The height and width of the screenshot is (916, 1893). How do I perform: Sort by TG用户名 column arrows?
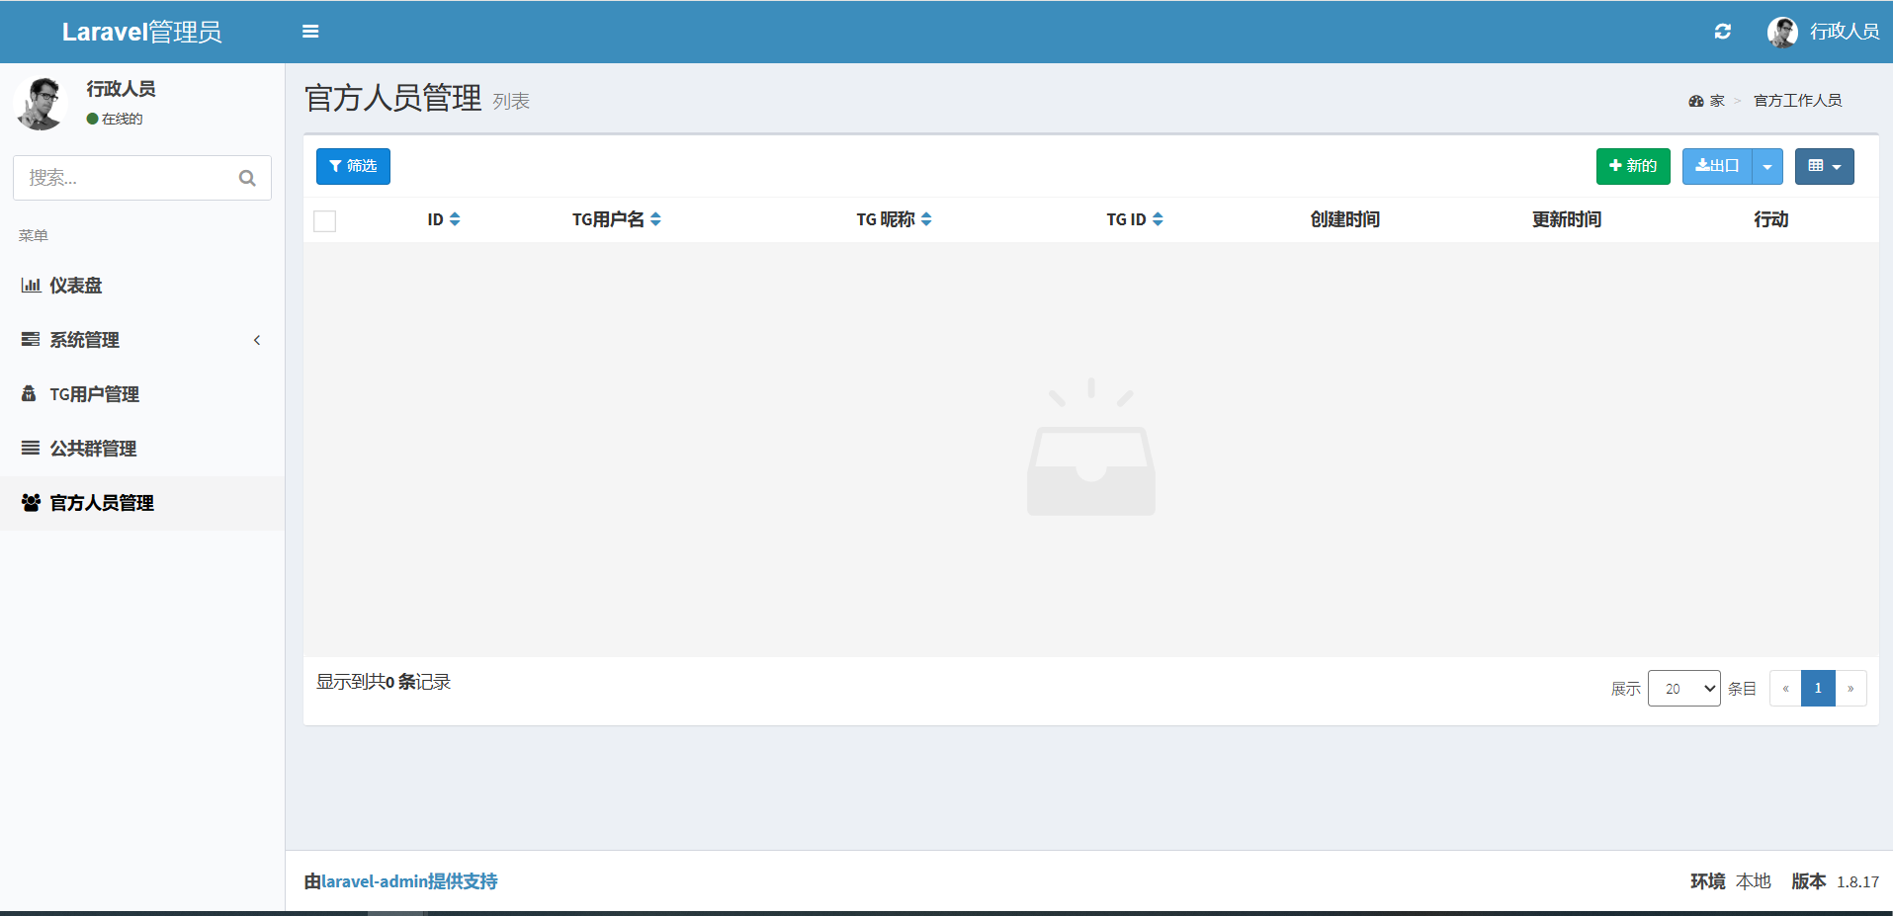[x=655, y=219]
